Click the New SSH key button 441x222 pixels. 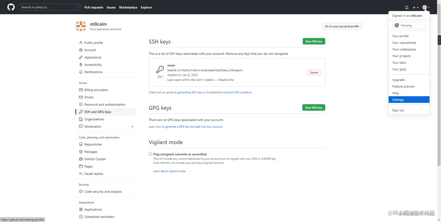(314, 41)
